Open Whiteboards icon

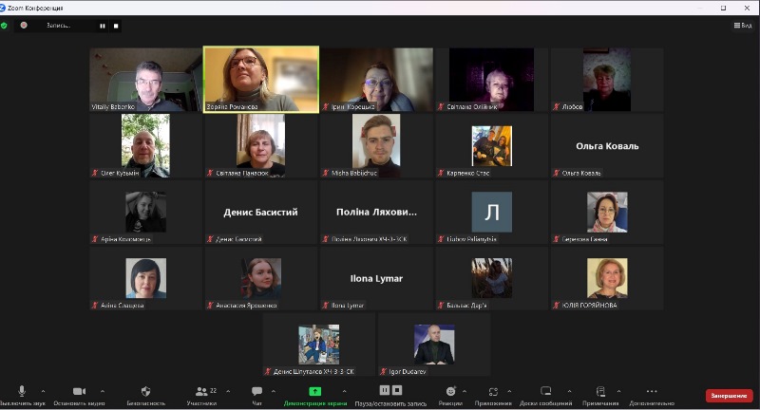point(545,391)
